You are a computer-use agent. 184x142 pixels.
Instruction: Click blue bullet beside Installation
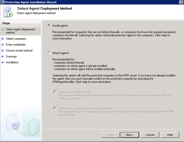3,62
